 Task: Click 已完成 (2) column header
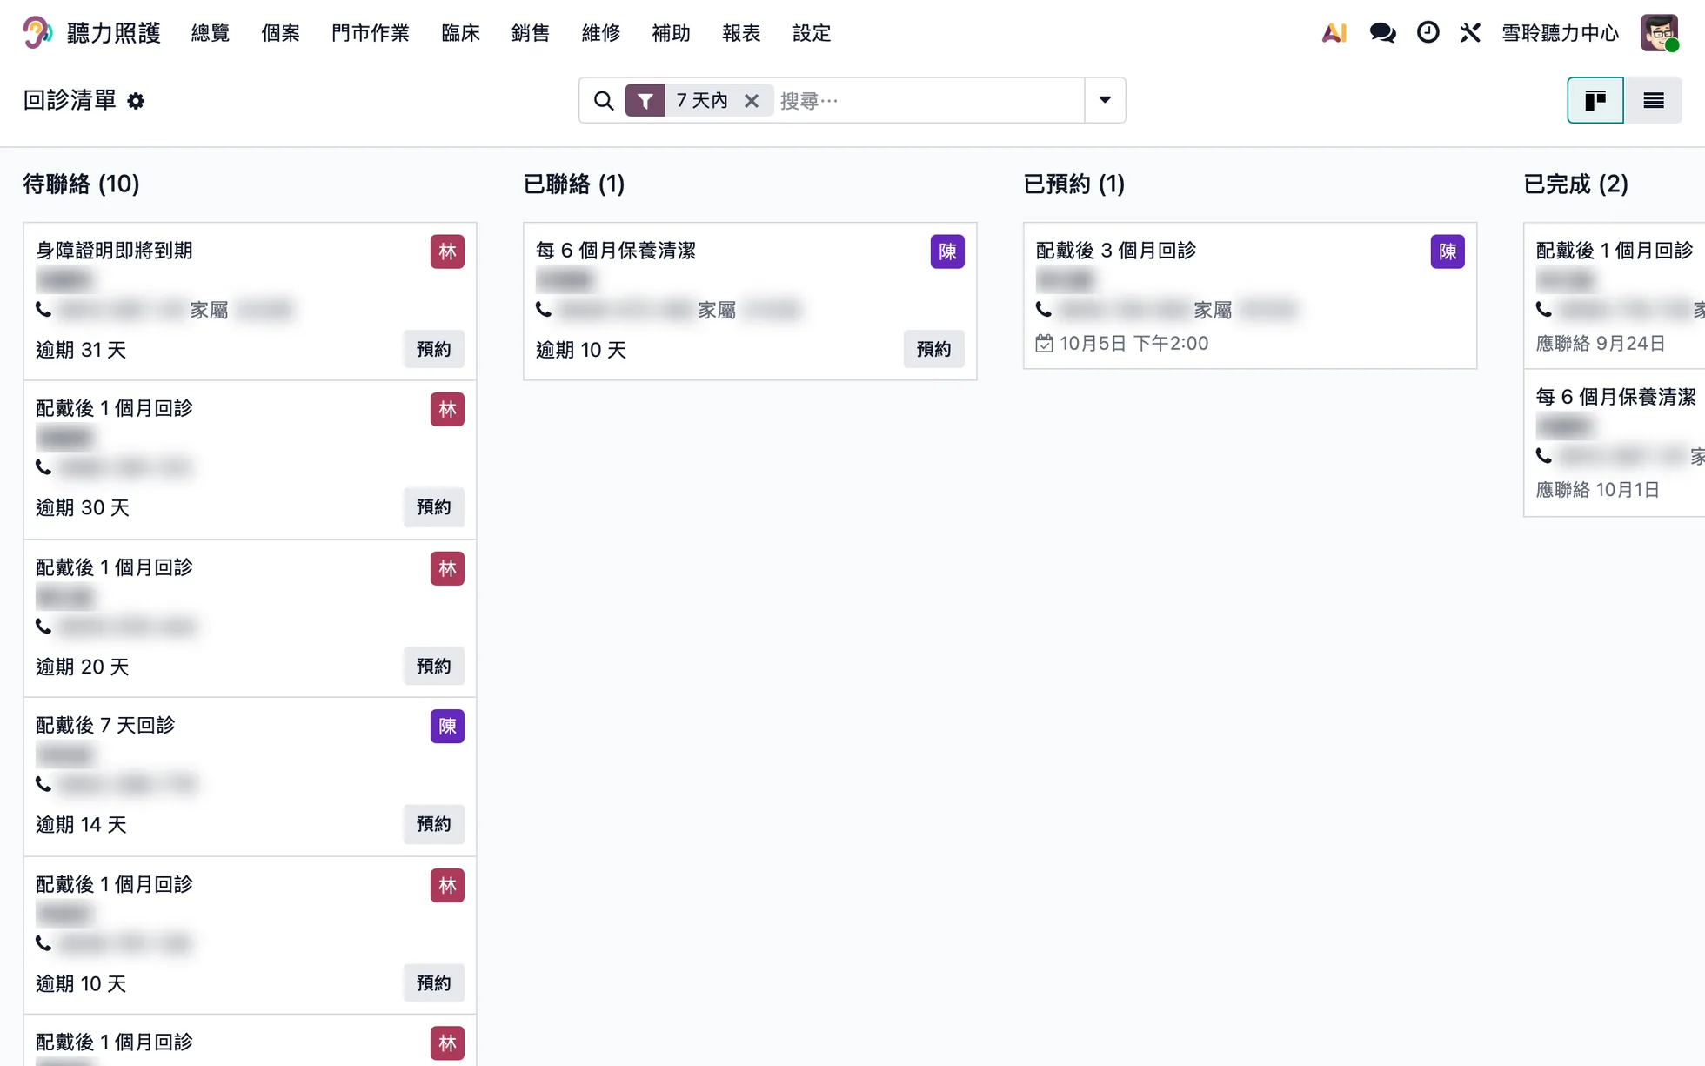pyautogui.click(x=1575, y=184)
